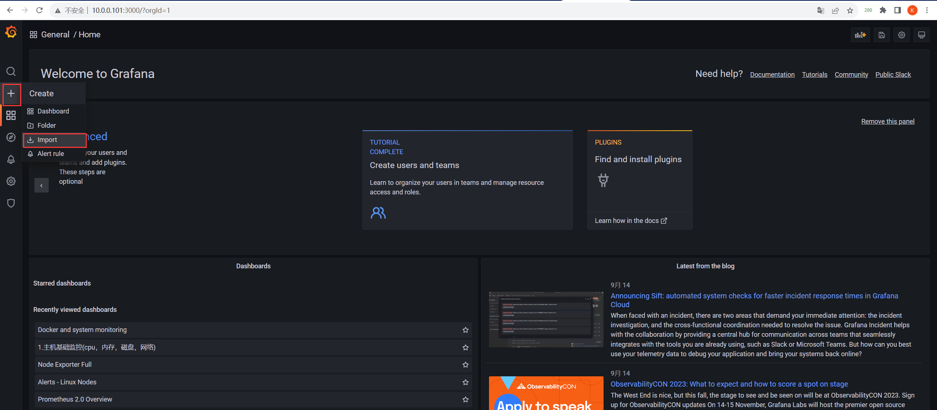Star the Prometheus 2.0 Overview dashboard
The image size is (937, 410).
(466, 399)
